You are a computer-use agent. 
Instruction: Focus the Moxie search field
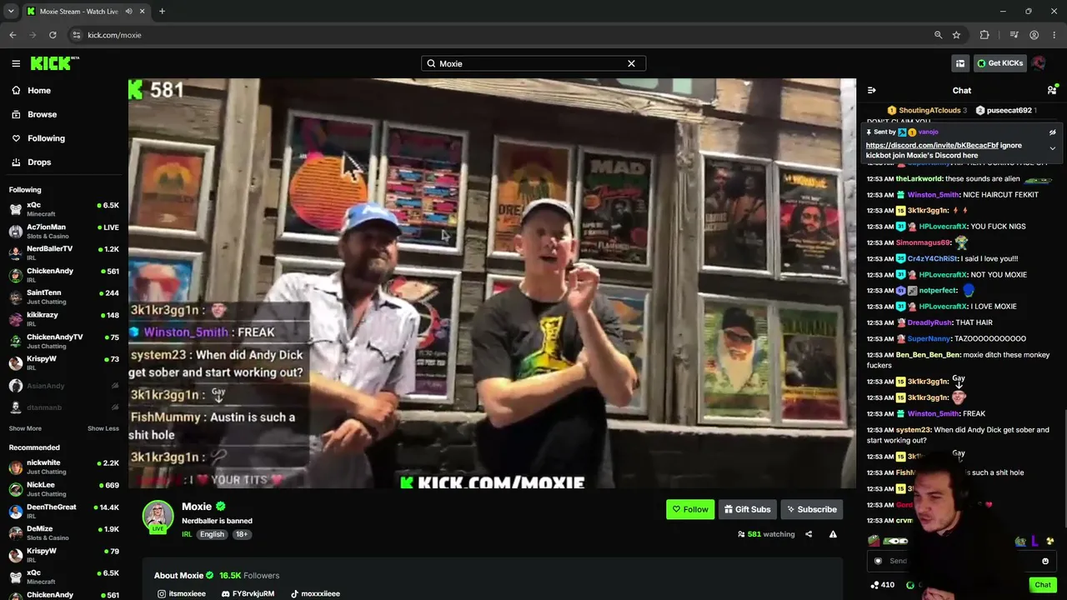pyautogui.click(x=533, y=63)
